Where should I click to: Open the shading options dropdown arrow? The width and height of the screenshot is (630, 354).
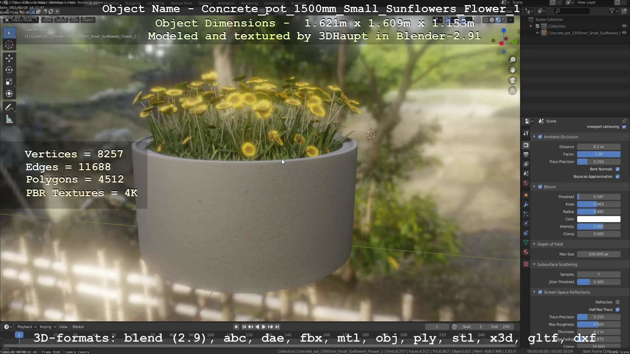pyautogui.click(x=511, y=20)
